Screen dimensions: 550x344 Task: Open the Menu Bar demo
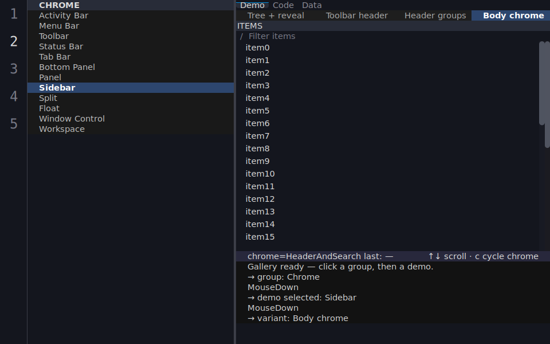tap(131, 26)
